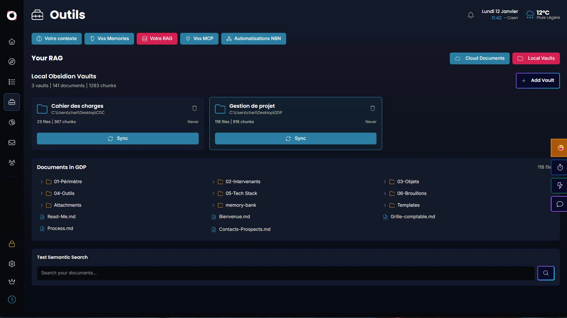Sync the Gestion de projet vault
Viewport: 567px width, 318px height.
click(295, 138)
